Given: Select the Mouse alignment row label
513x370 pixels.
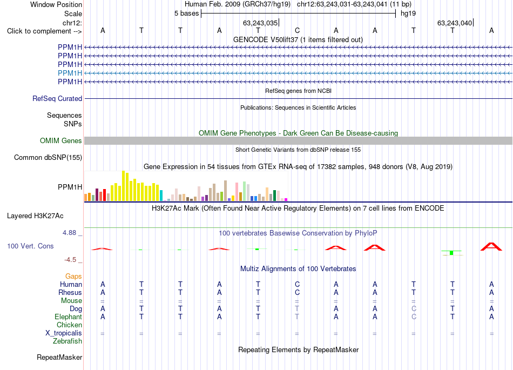Looking at the screenshot, I should (x=71, y=301).
